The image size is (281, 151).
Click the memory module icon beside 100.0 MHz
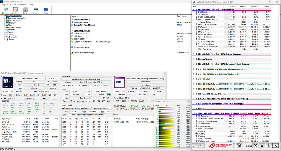coord(108,95)
